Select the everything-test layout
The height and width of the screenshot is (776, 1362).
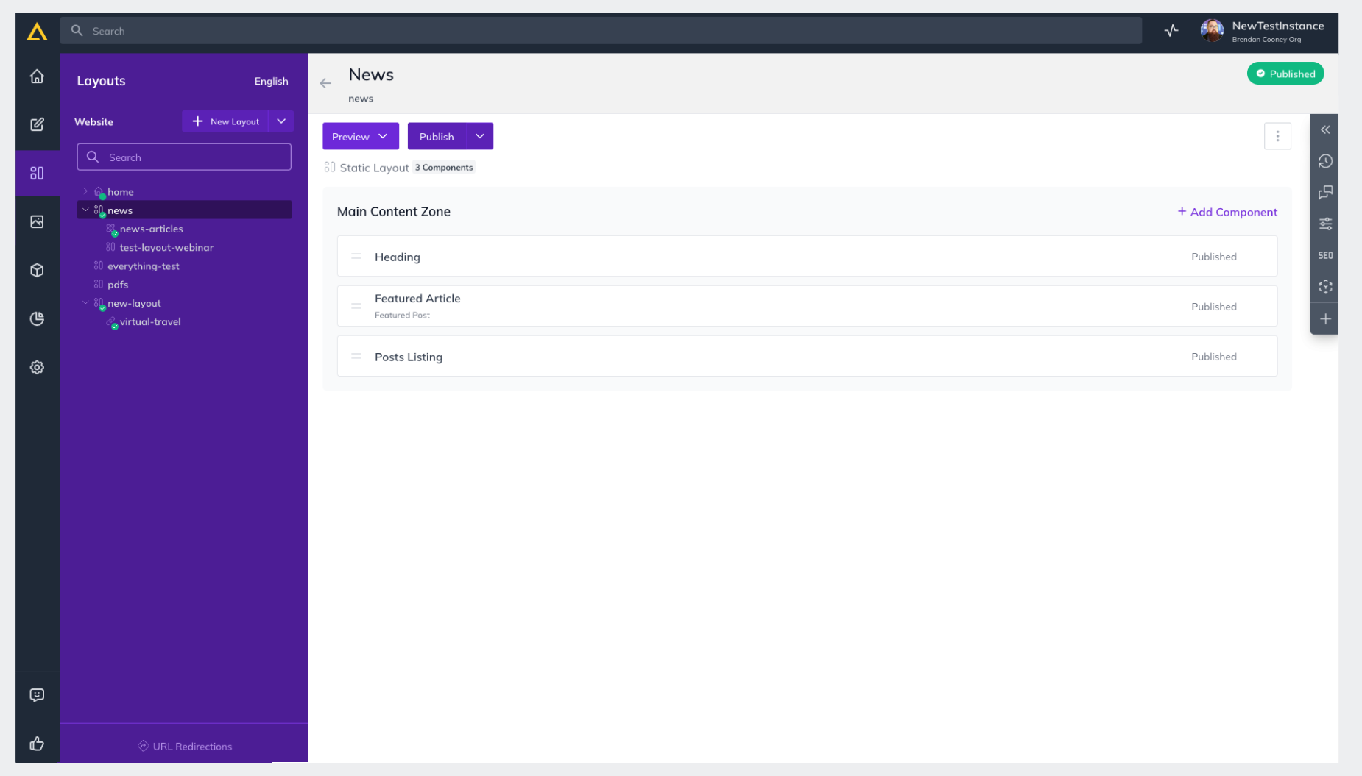pos(143,266)
